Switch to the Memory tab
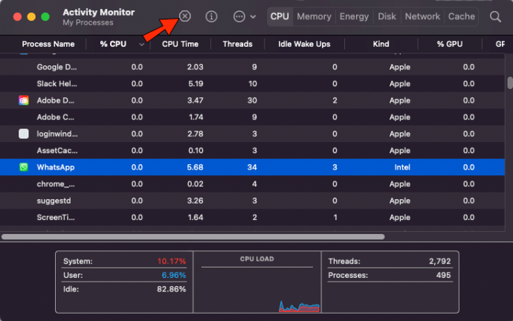 [314, 16]
